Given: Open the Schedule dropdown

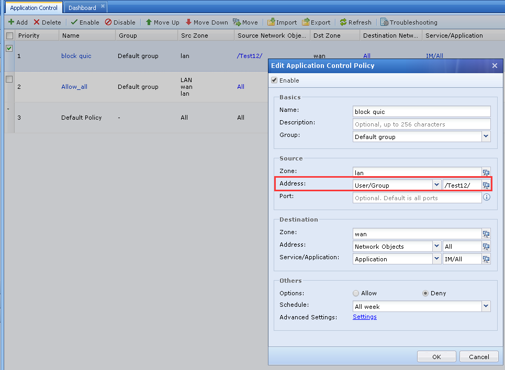Looking at the screenshot, I should (486, 307).
